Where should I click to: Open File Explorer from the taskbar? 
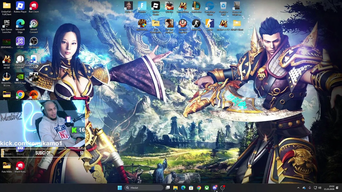[175, 188]
